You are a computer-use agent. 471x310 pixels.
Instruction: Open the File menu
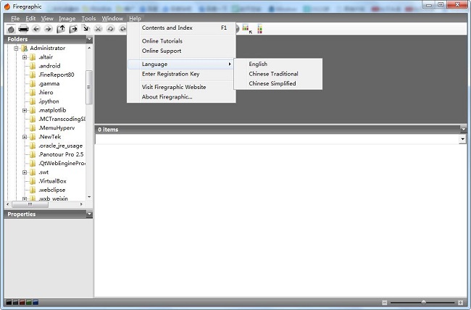click(x=15, y=18)
